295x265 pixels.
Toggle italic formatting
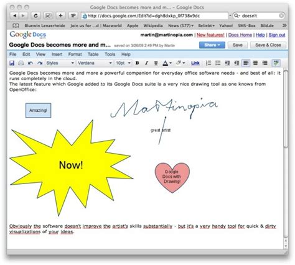[x=146, y=63]
